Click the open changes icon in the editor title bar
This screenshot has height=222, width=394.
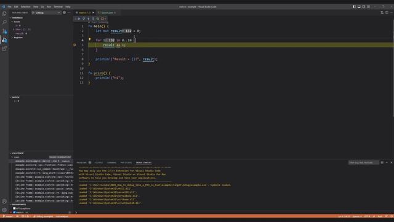click(x=382, y=12)
